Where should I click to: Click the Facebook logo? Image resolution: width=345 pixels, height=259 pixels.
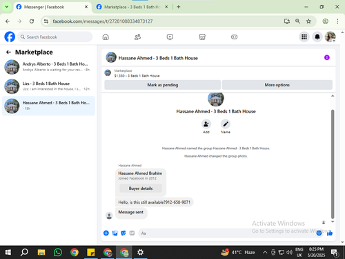pos(10,37)
